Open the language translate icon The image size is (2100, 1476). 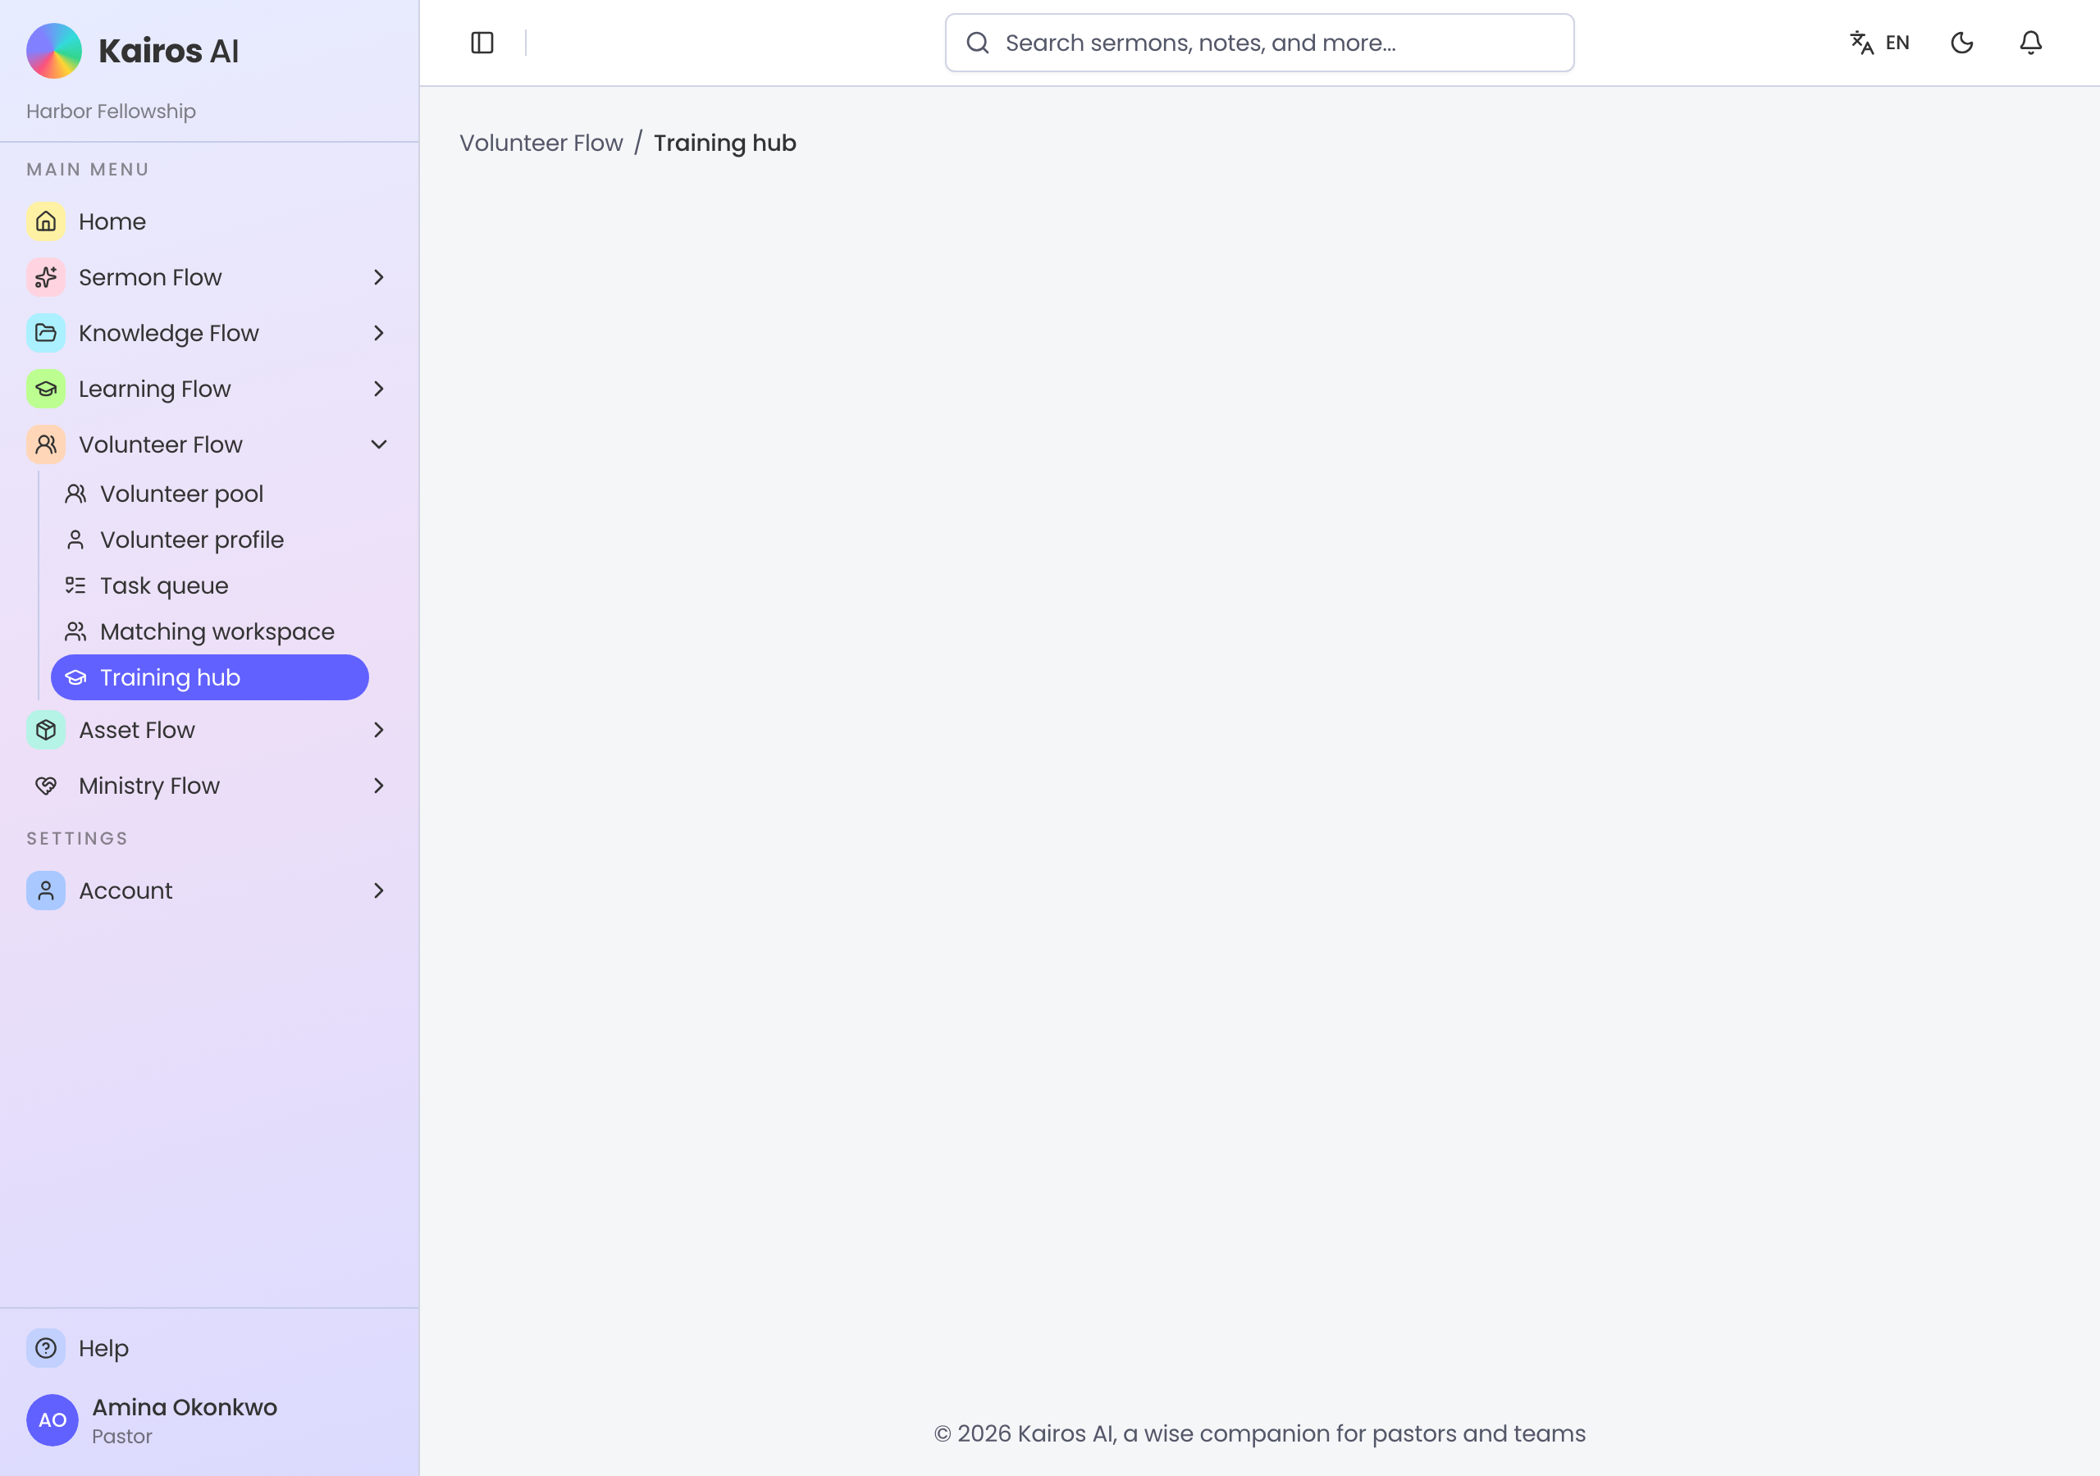(1861, 43)
